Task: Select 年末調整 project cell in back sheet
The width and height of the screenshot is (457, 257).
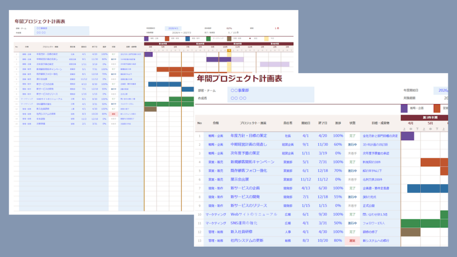Action: tap(41, 119)
